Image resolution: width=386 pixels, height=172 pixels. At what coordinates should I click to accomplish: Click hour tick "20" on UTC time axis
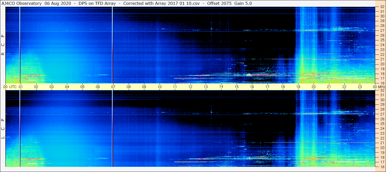314,87
